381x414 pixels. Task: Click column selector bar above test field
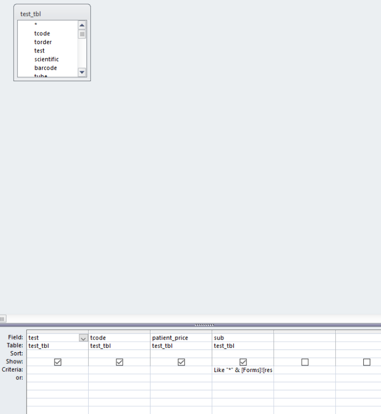coord(57,332)
